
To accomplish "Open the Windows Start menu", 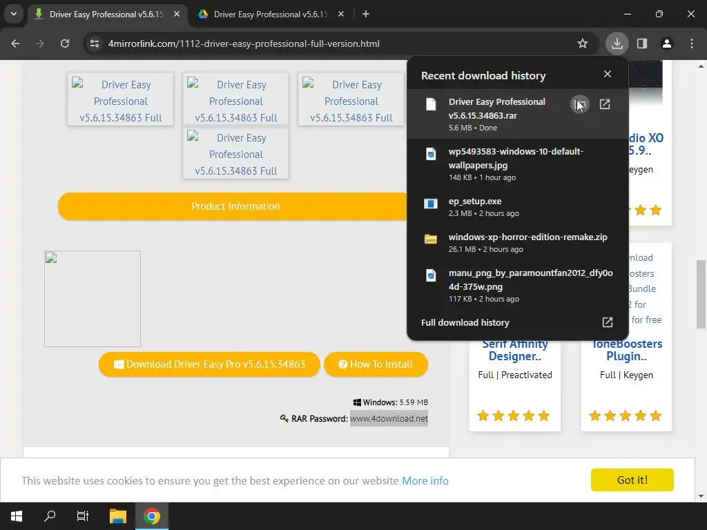I will click(x=17, y=516).
